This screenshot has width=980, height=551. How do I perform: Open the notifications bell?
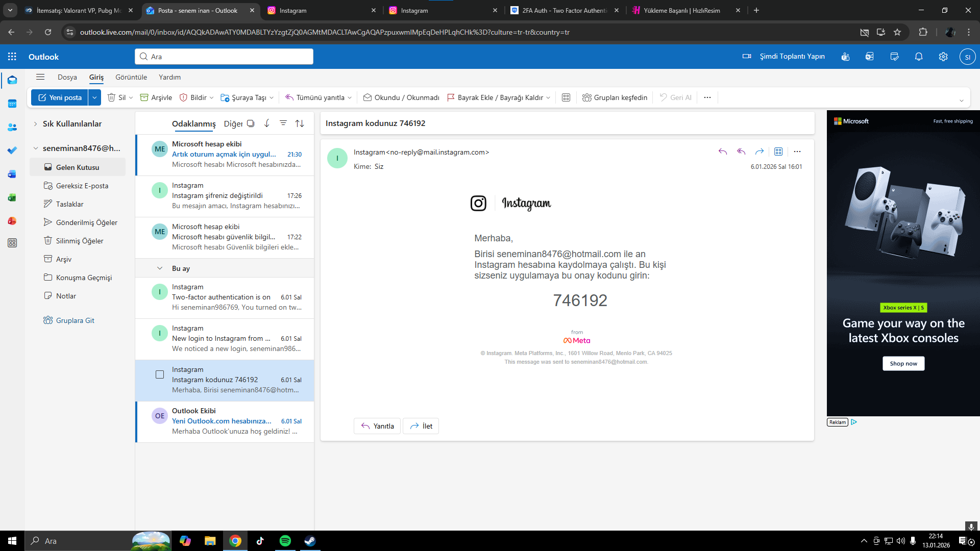[919, 57]
